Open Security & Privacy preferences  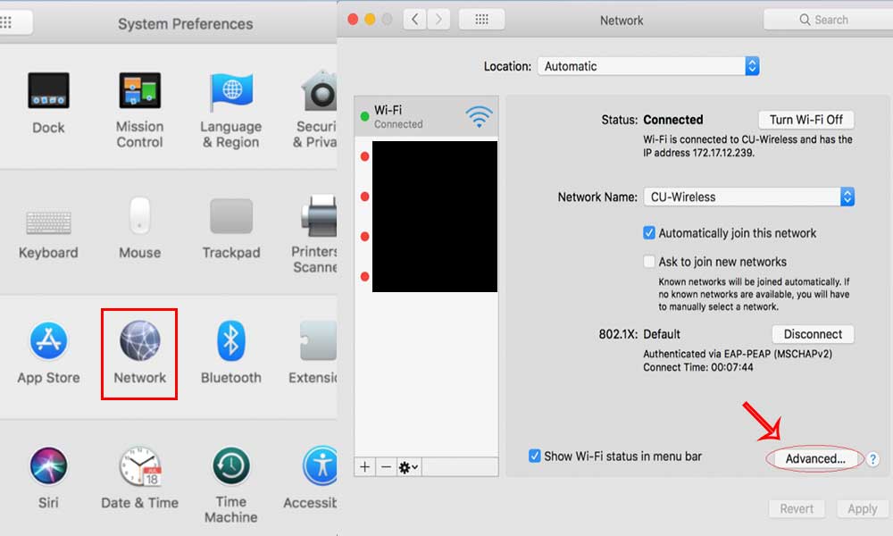click(316, 110)
